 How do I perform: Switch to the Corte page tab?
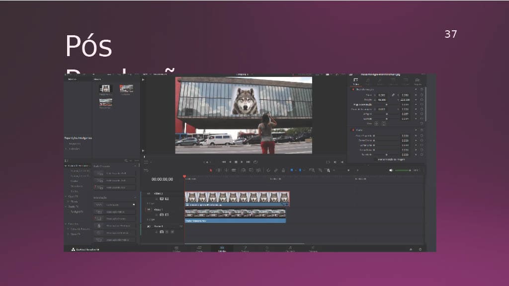199,249
